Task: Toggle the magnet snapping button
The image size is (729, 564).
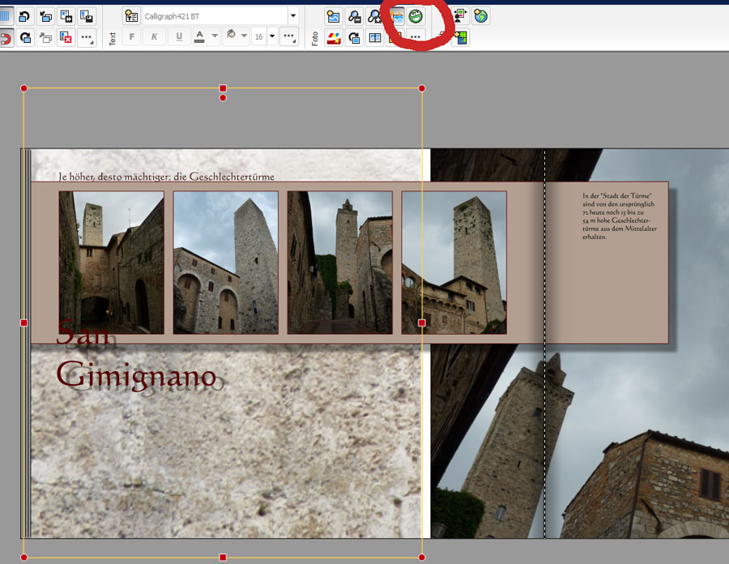Action: (x=5, y=37)
